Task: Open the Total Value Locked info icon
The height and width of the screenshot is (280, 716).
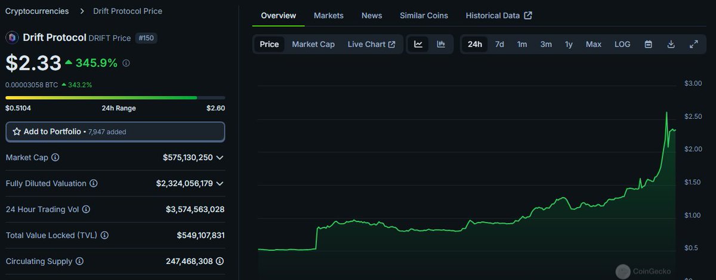Action: coord(104,235)
